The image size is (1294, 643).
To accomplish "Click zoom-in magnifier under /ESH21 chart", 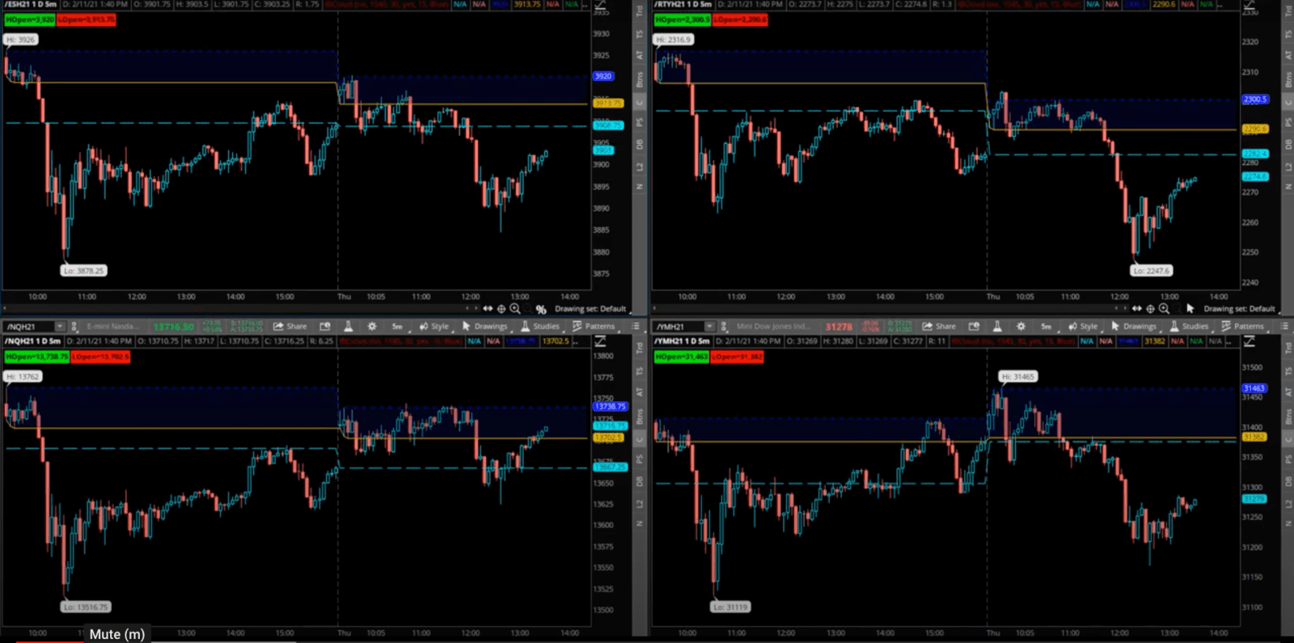I will point(515,309).
